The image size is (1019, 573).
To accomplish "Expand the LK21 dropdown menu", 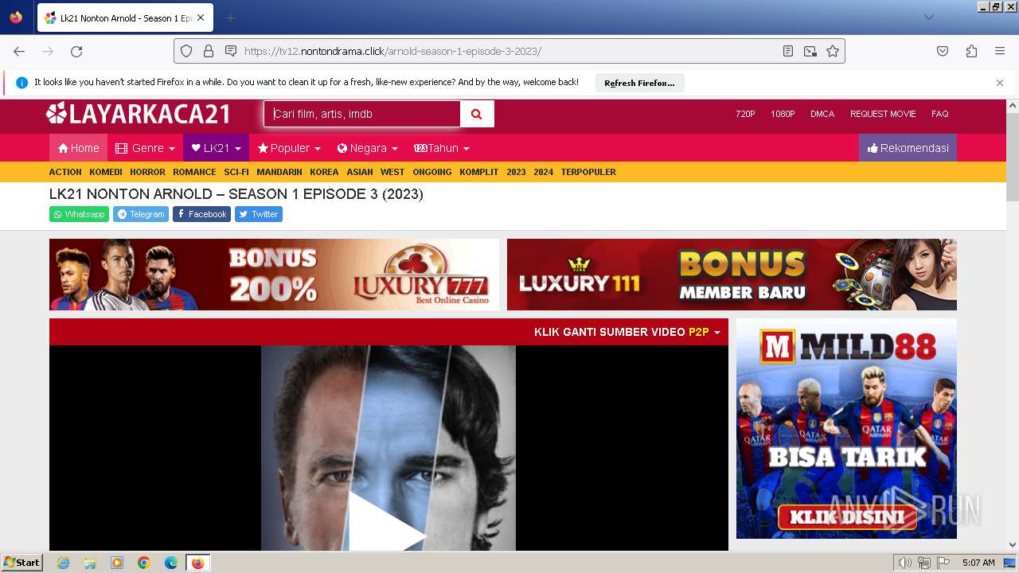I will tap(216, 148).
